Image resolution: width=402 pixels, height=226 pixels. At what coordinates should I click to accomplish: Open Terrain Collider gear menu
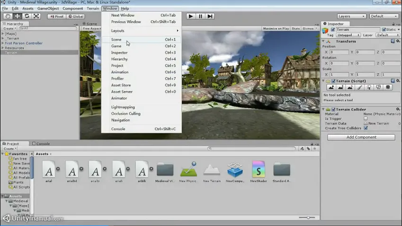tap(398, 109)
